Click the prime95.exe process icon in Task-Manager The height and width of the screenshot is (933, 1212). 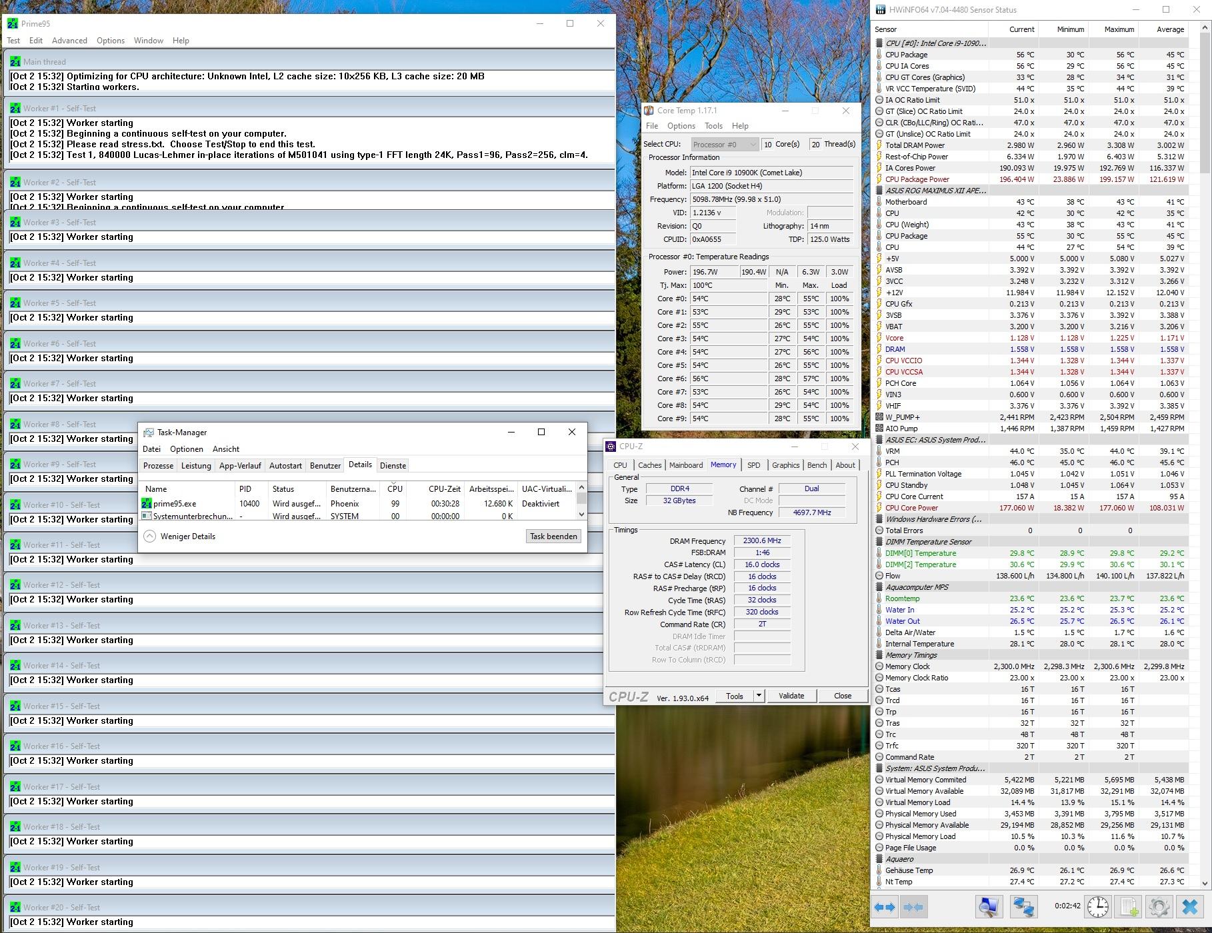tap(147, 504)
